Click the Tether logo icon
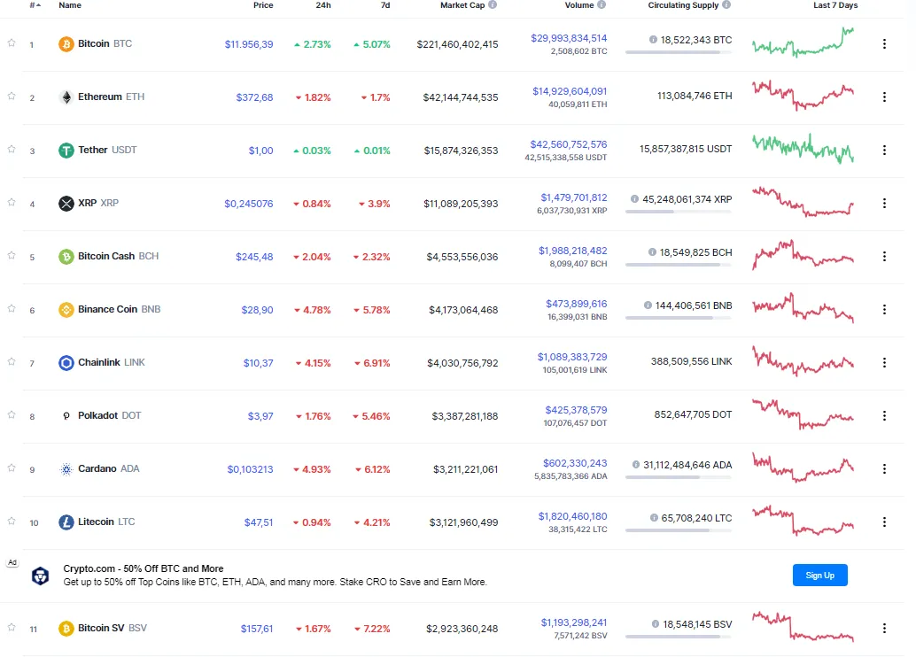The width and height of the screenshot is (916, 657). pos(66,151)
